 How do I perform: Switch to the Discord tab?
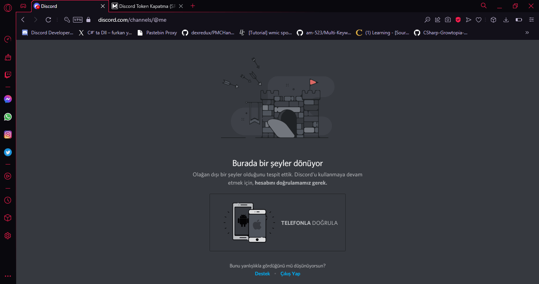coord(70,6)
